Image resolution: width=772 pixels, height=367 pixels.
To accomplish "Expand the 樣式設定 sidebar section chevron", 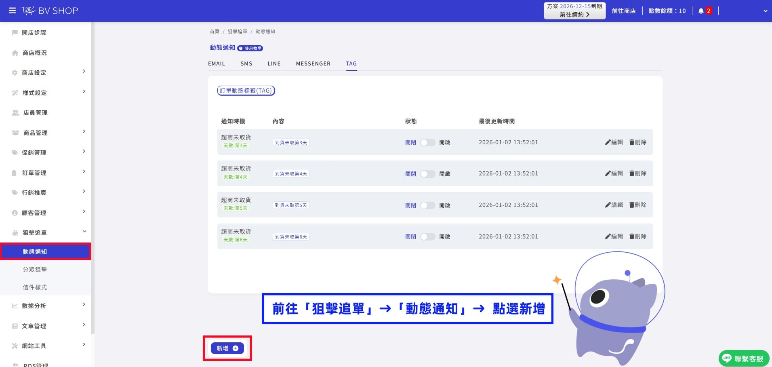I will pyautogui.click(x=84, y=91).
